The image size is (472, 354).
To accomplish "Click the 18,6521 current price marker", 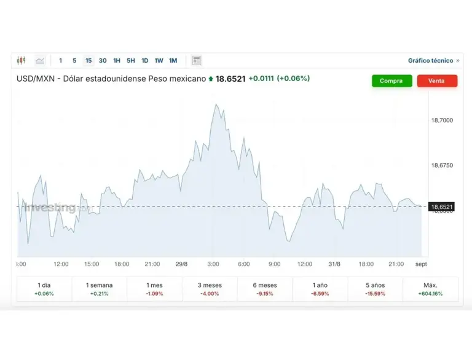I will (x=442, y=206).
